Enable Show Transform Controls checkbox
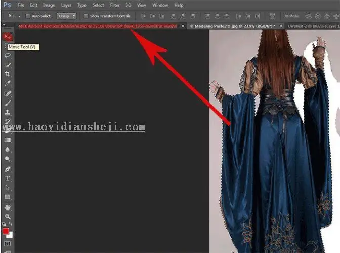Viewport: 340px width, 253px height. tap(86, 16)
